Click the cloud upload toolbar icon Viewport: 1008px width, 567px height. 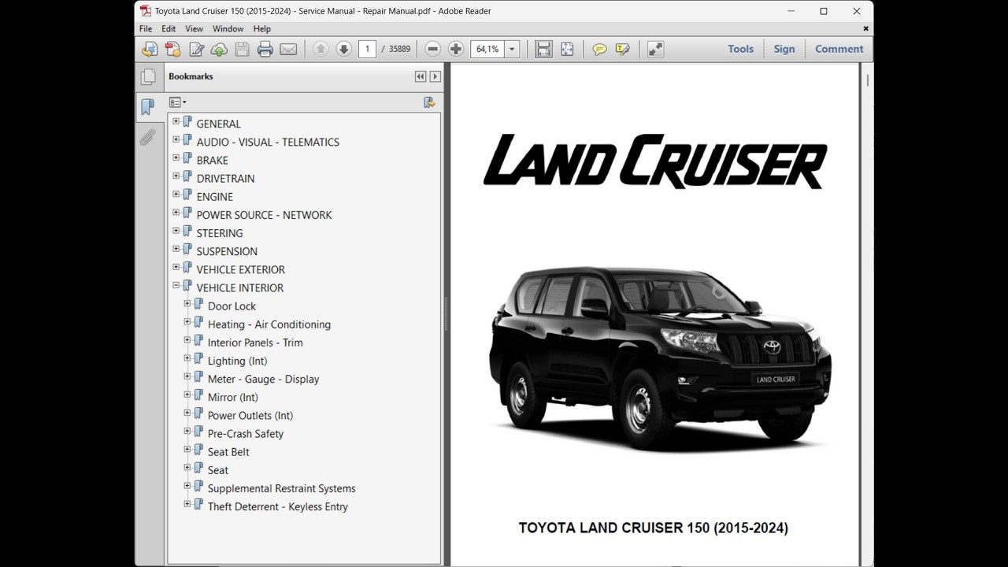click(x=219, y=49)
